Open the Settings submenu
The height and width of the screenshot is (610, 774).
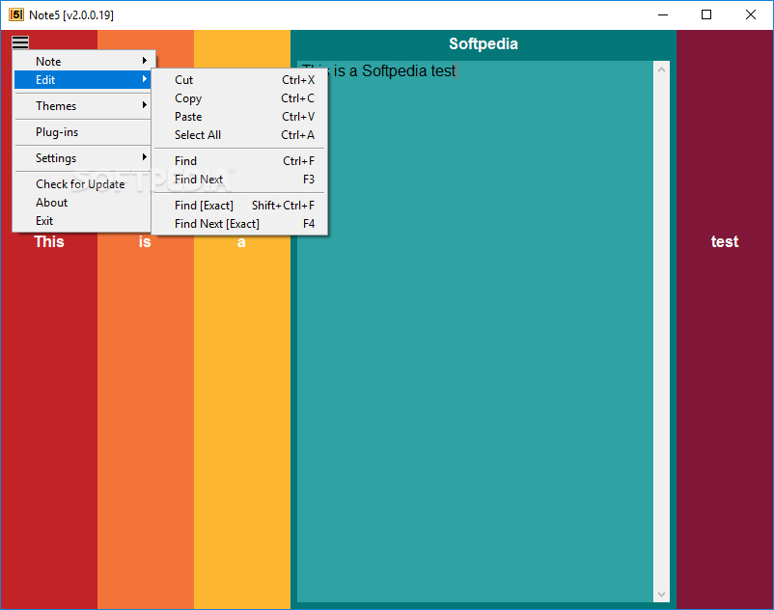click(x=82, y=158)
